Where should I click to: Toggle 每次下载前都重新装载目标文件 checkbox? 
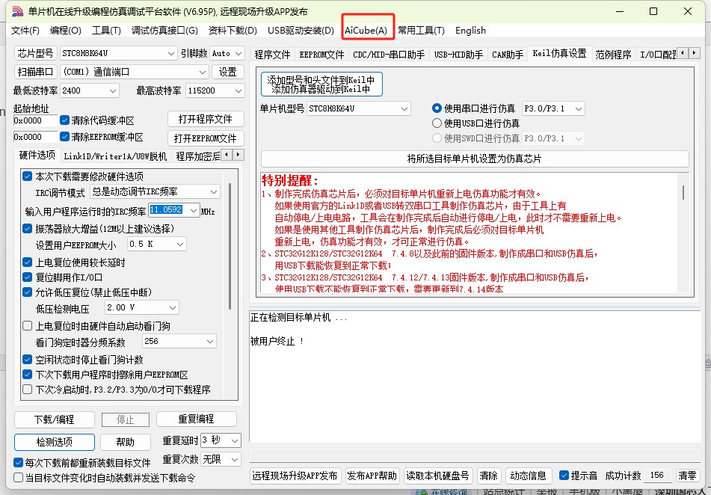pyautogui.click(x=18, y=462)
